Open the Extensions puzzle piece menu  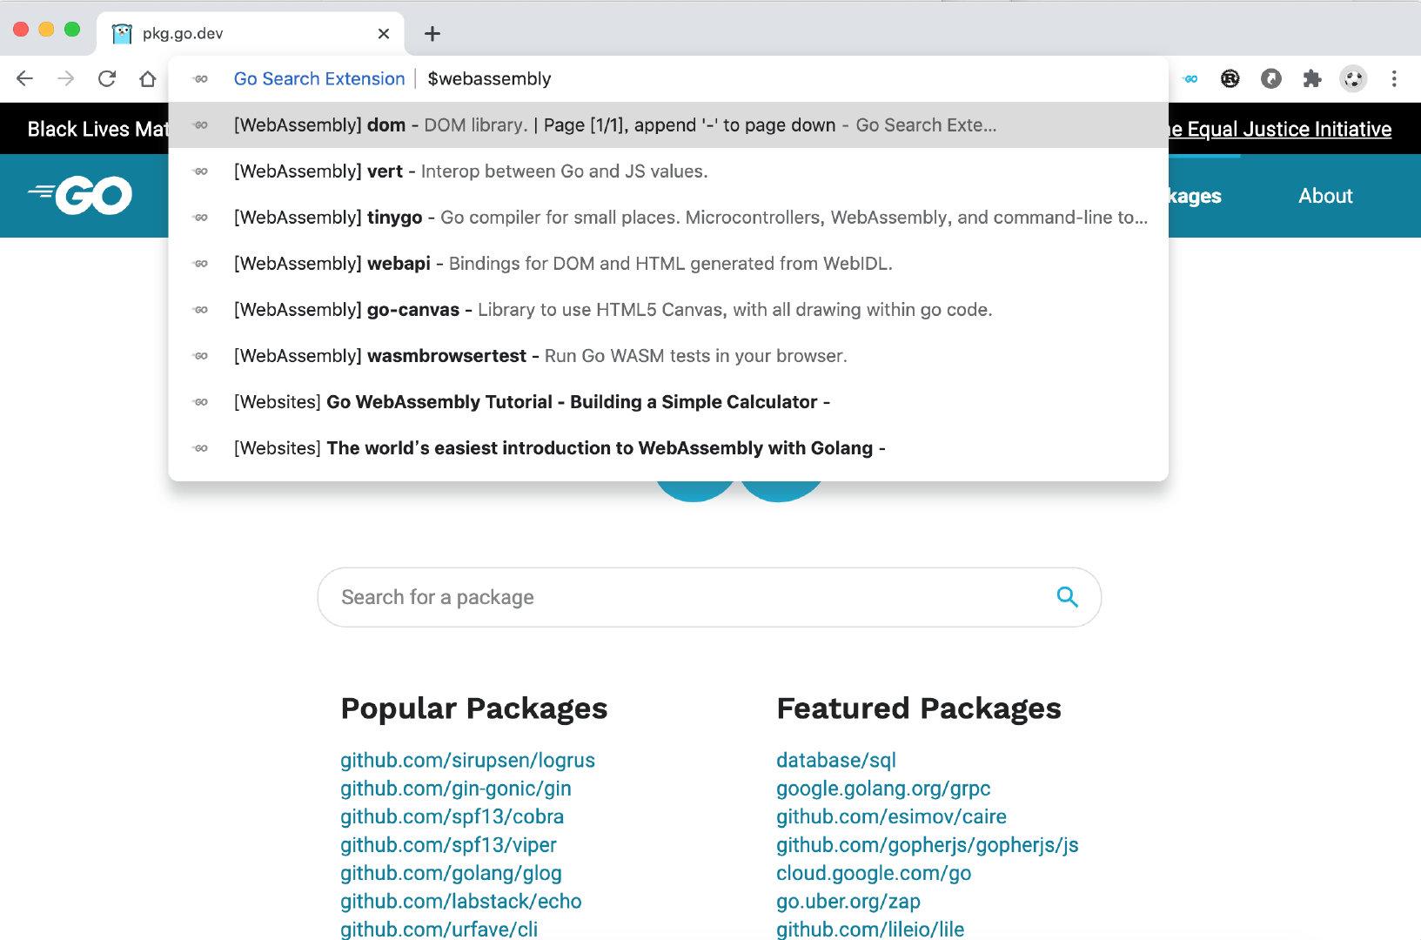tap(1312, 79)
